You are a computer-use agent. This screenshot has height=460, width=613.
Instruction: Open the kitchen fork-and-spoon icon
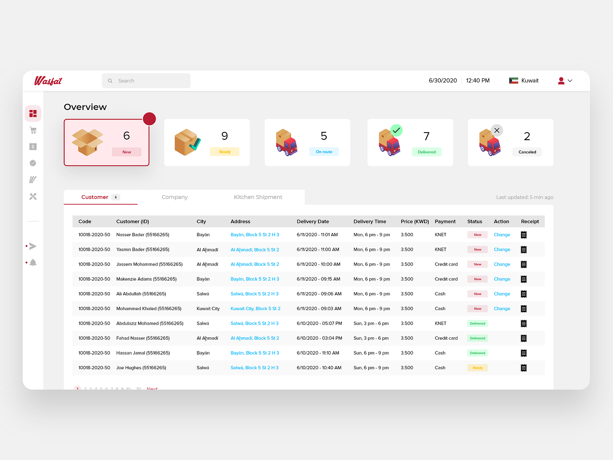(33, 196)
